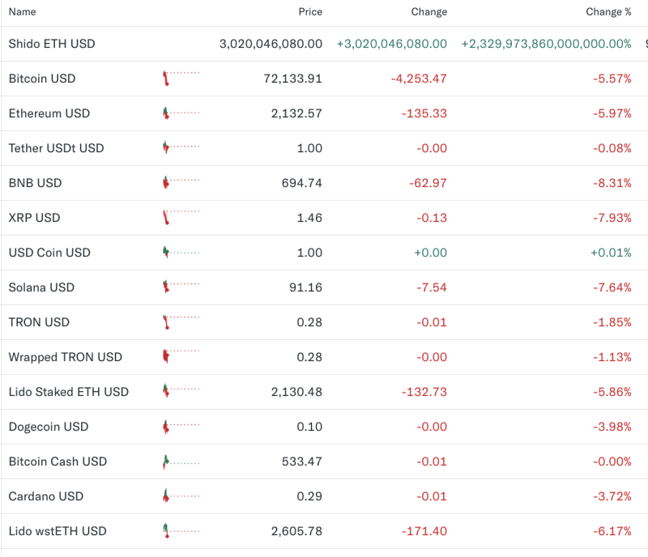The image size is (648, 557).
Task: Open the Cardano USD sparkline graph
Action: coord(178,496)
